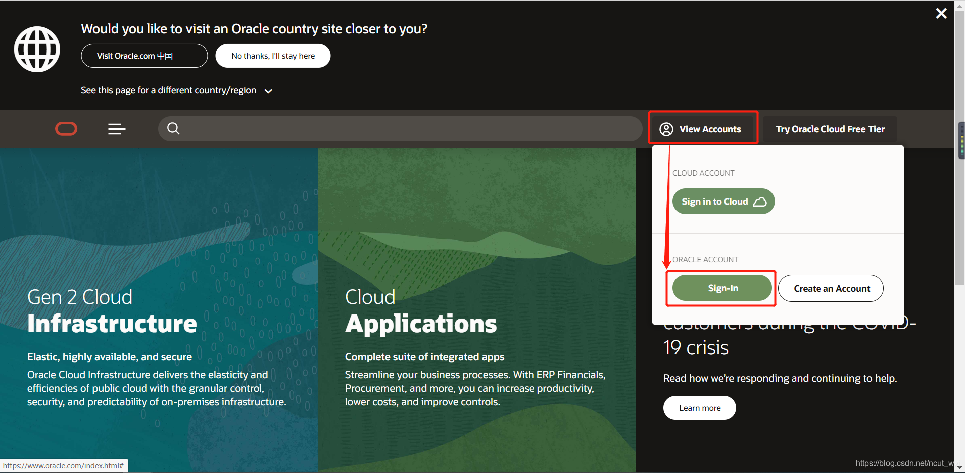Click the user profile icon in View Accounts
The height and width of the screenshot is (473, 965).
(666, 129)
